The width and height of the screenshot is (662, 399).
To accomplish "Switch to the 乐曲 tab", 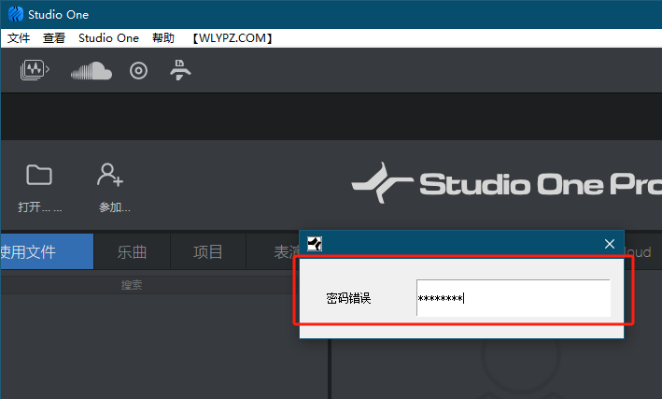I will [x=133, y=252].
